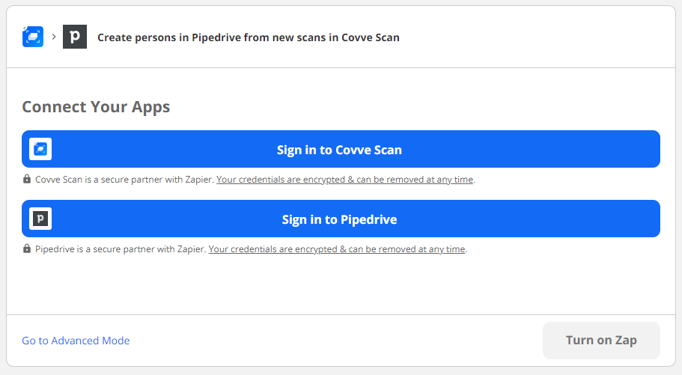This screenshot has height=375, width=682.
Task: Click the 'Pipedrive is a secure partner' text
Action: click(121, 249)
